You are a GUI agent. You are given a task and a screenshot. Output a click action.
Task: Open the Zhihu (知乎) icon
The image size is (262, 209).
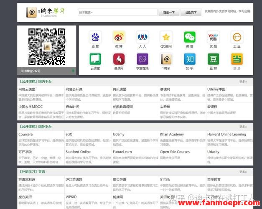tap(190, 59)
